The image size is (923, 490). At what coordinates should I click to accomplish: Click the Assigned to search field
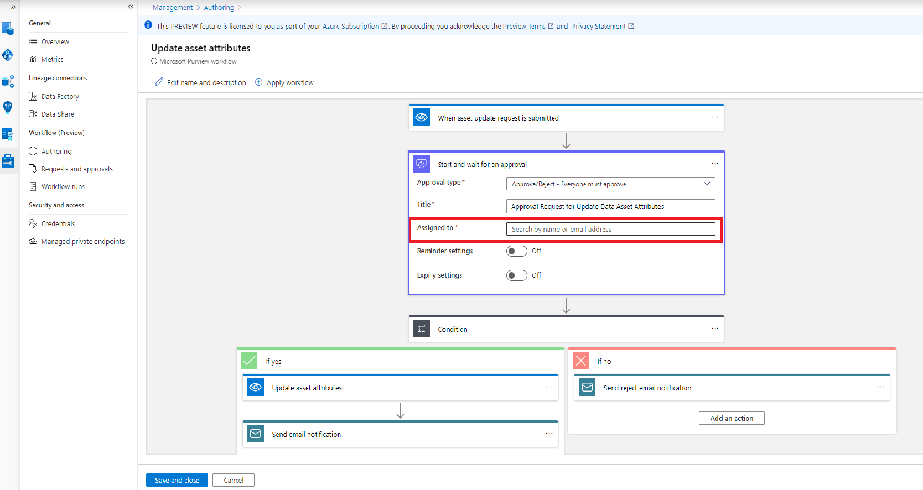tap(610, 229)
